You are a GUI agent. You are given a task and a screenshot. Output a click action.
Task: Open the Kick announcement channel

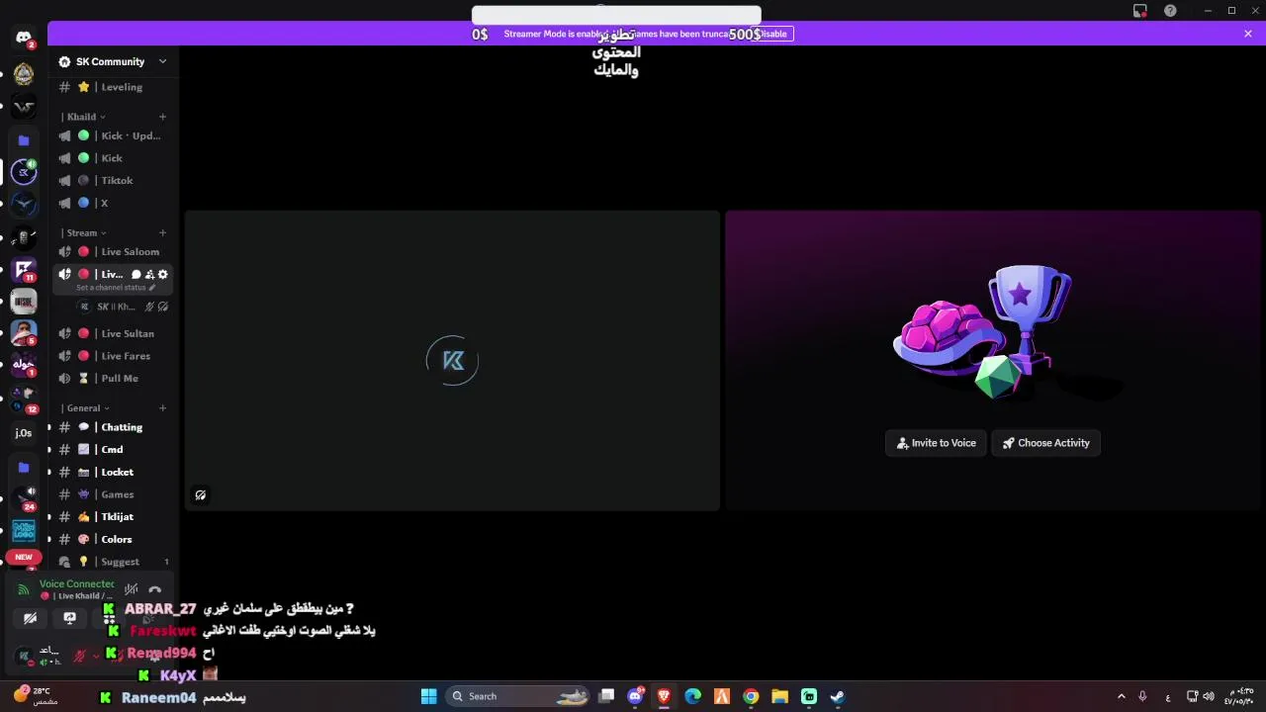tap(112, 158)
